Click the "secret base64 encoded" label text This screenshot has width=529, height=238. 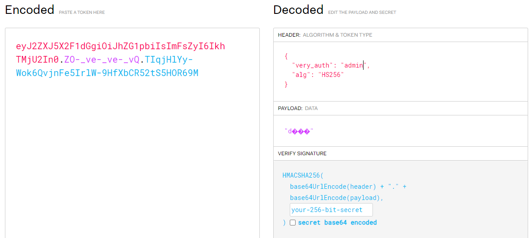337,222
